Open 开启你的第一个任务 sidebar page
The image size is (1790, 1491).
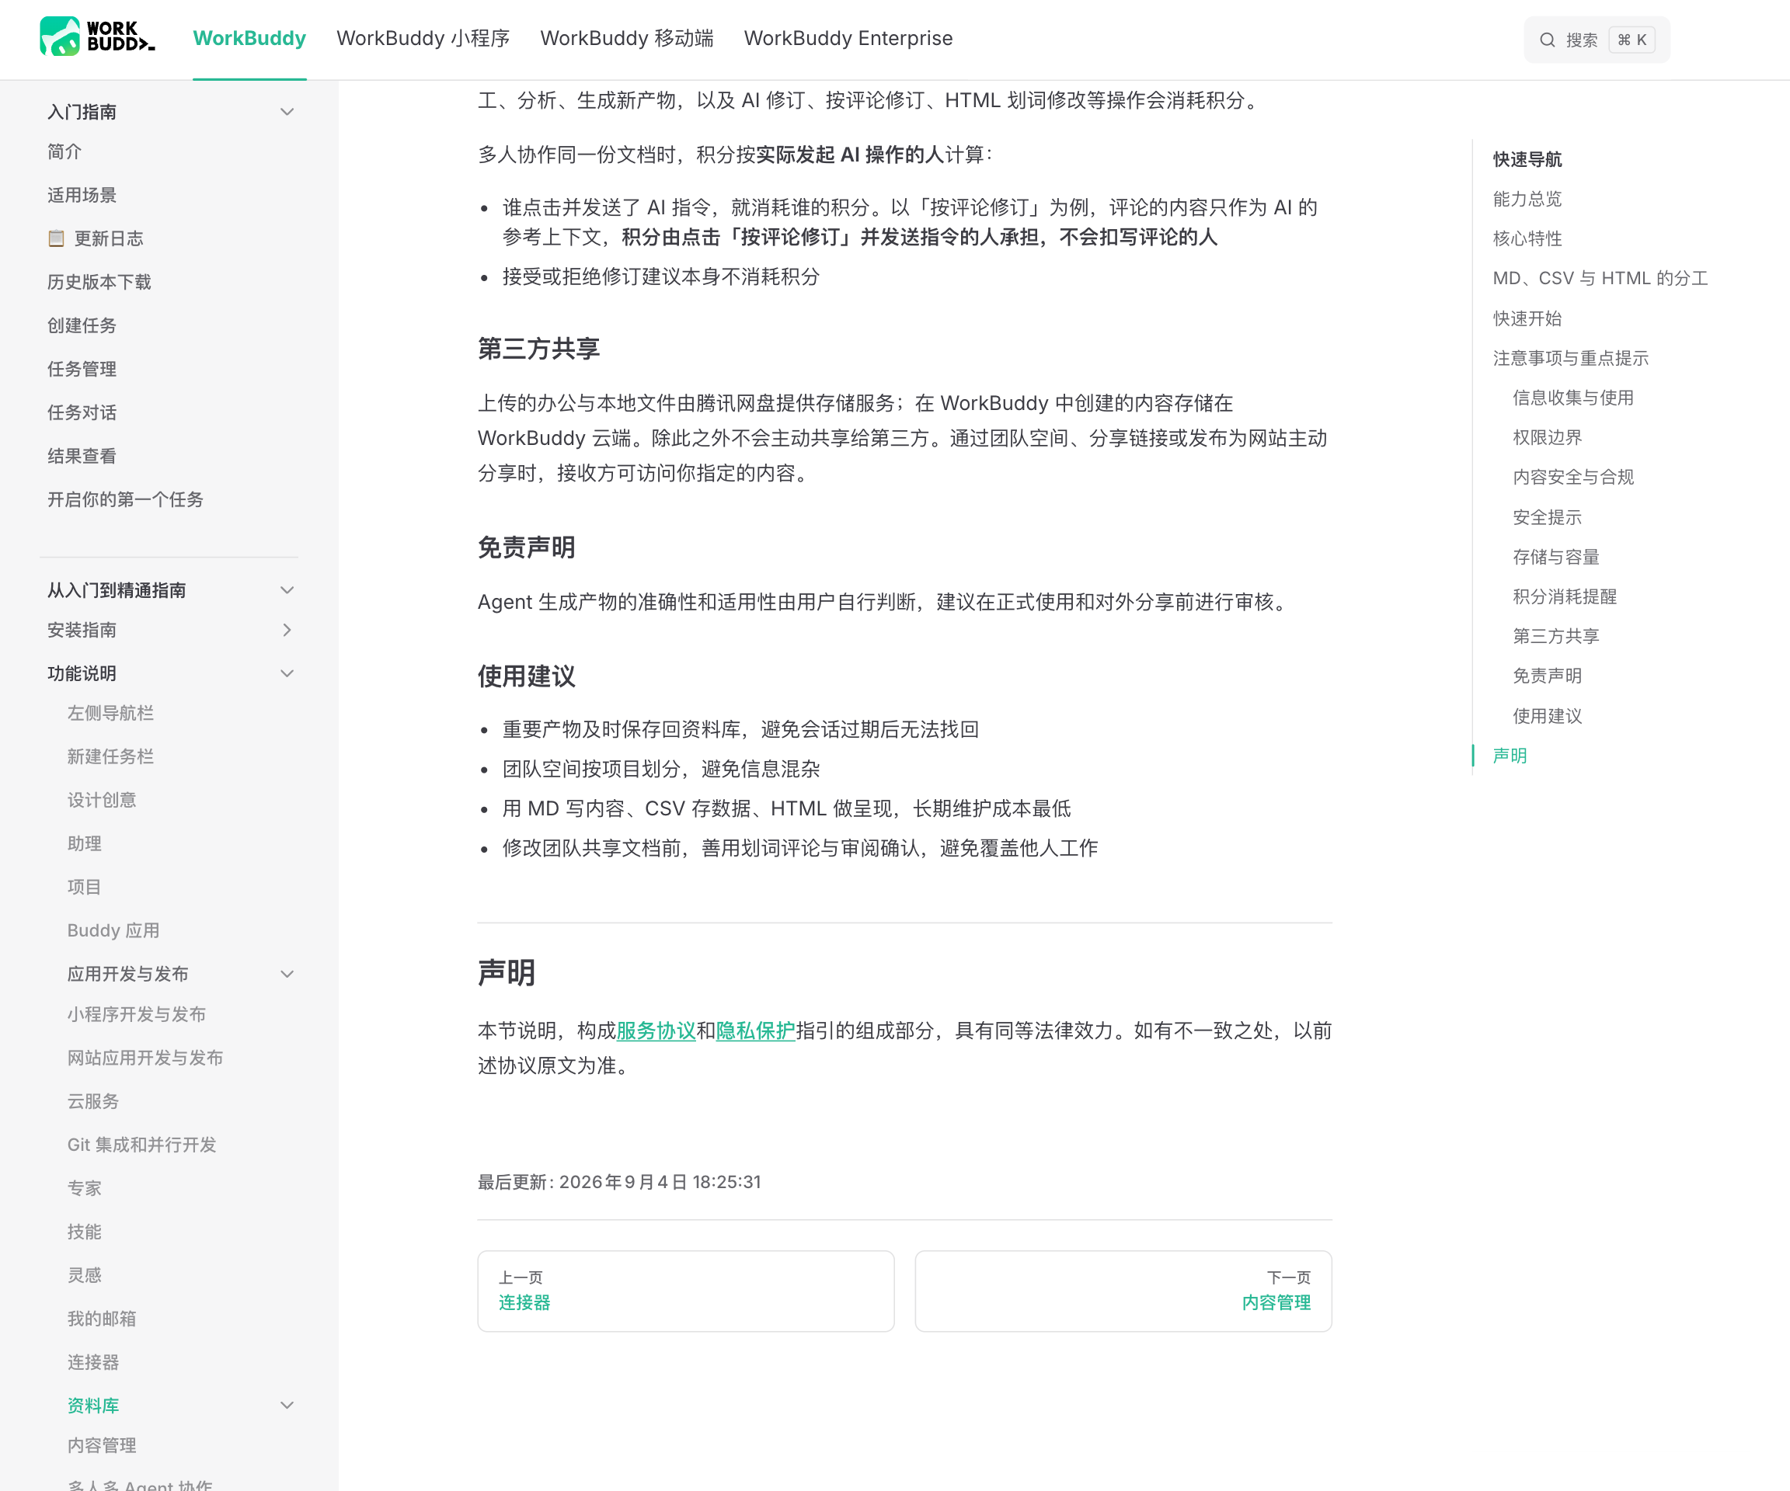pos(125,499)
